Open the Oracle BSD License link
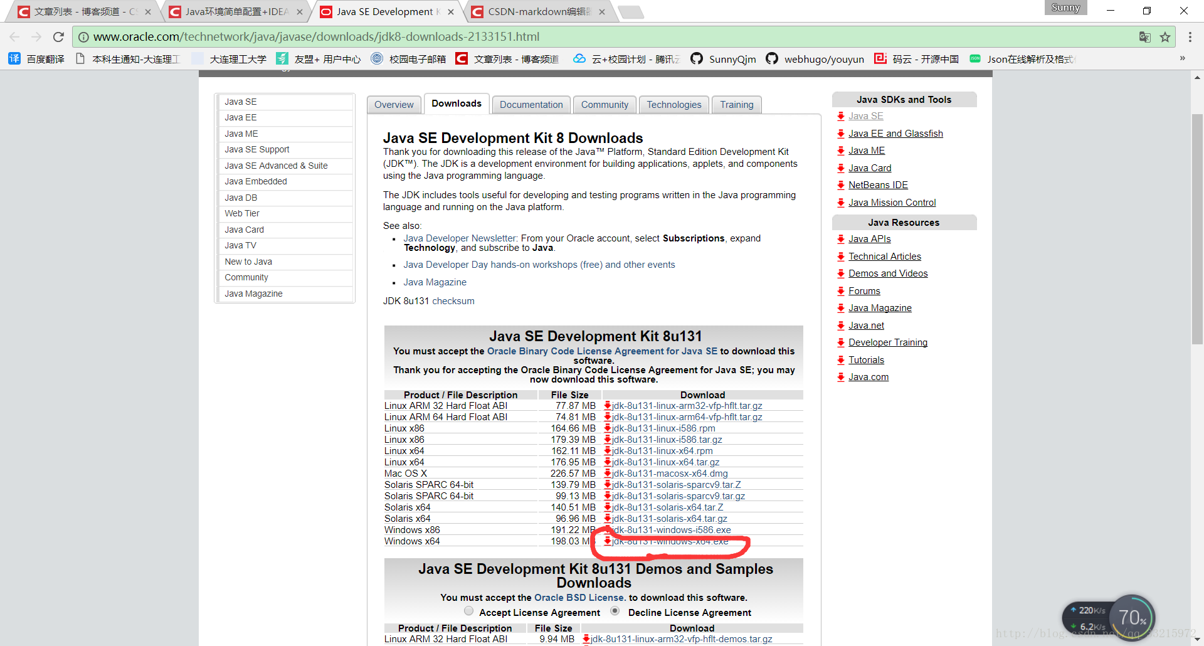Image resolution: width=1204 pixels, height=646 pixels. pyautogui.click(x=580, y=598)
